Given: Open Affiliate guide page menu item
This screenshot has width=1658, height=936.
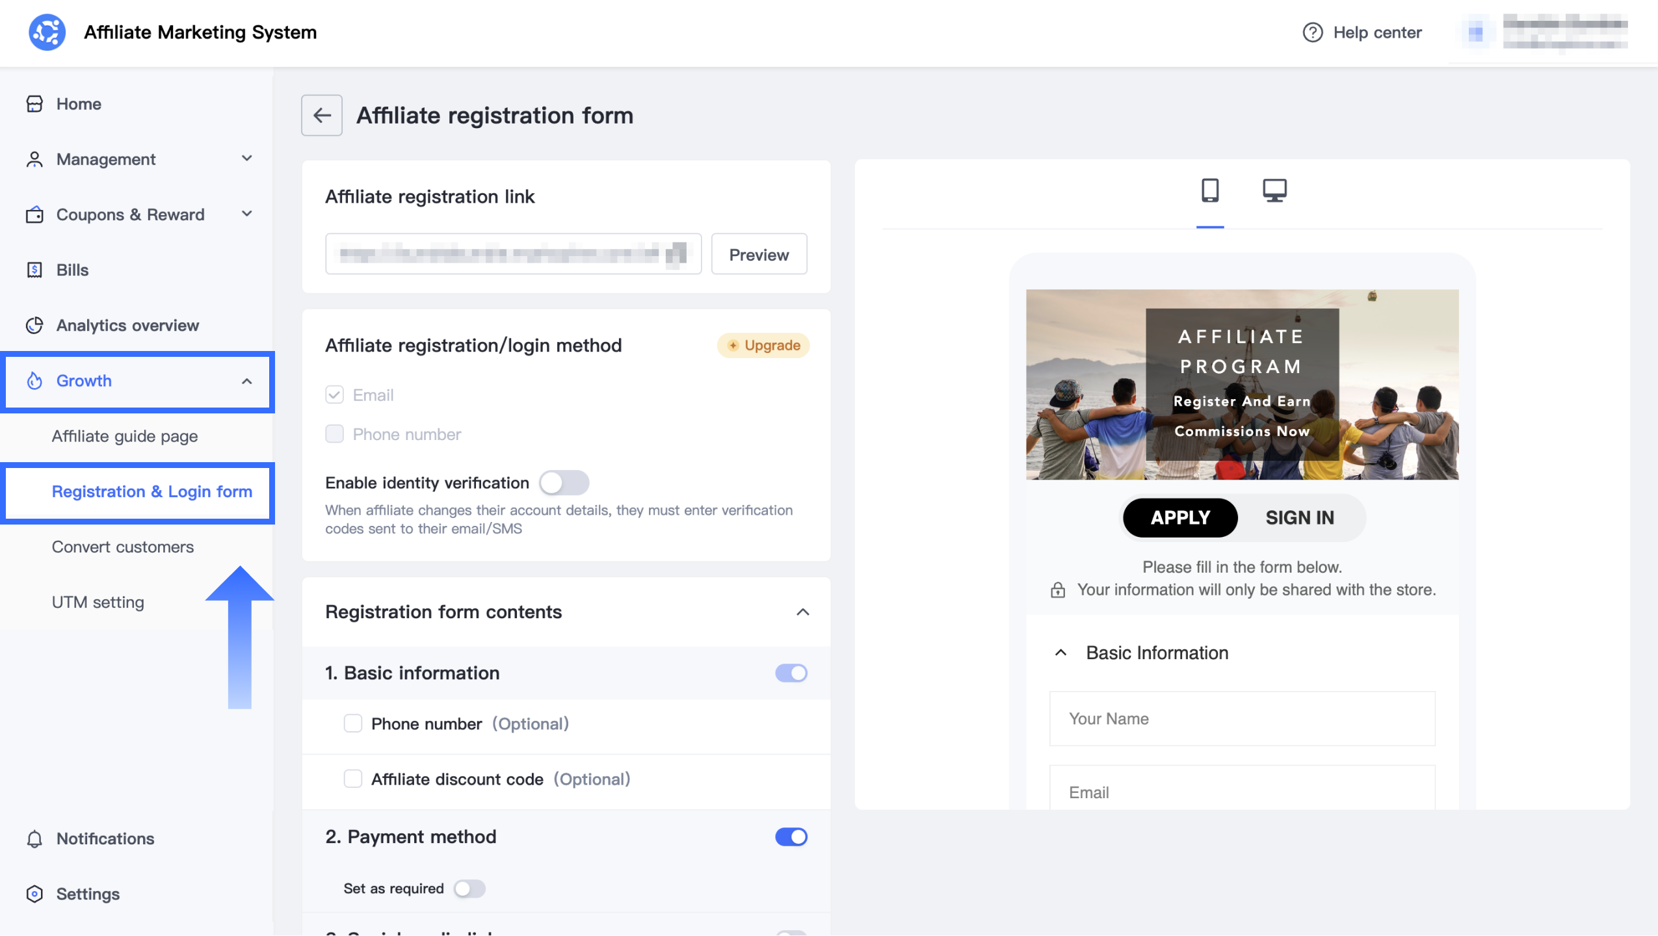Looking at the screenshot, I should (x=125, y=436).
